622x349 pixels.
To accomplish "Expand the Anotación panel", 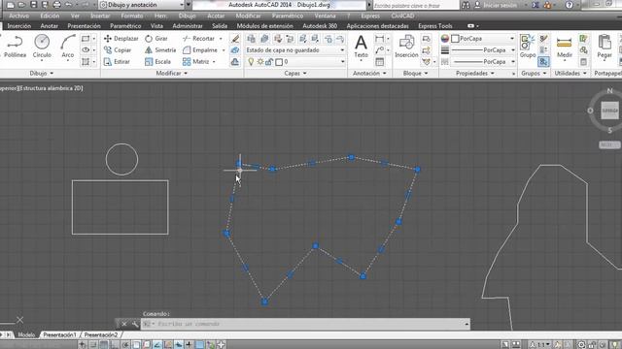I will pyautogui.click(x=369, y=74).
